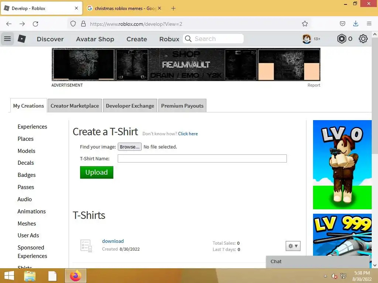
Task: Open the Creator Marketplace tab
Action: [75, 106]
